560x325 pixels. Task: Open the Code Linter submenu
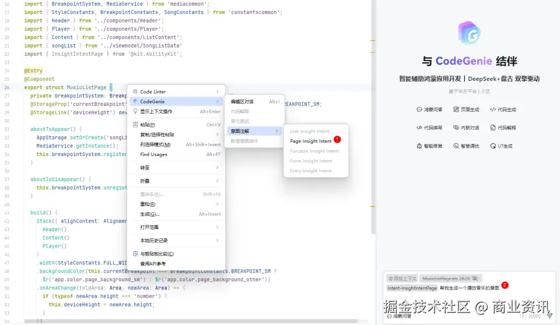(x=176, y=91)
